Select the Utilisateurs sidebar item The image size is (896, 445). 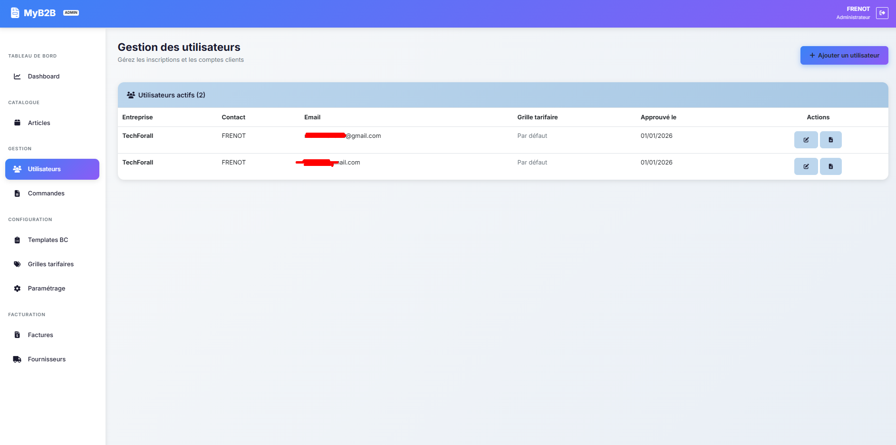52,169
